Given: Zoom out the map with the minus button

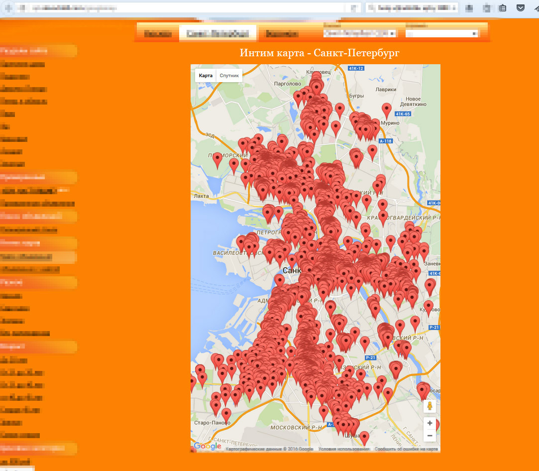Looking at the screenshot, I should 430,436.
